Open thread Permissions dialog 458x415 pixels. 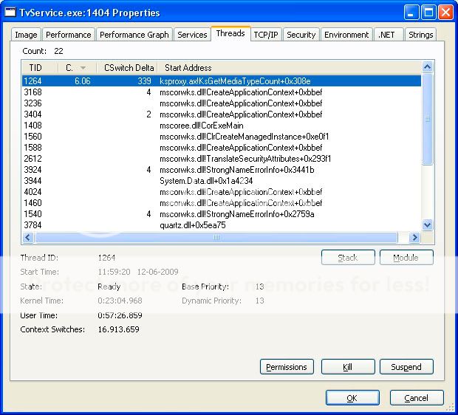pyautogui.click(x=287, y=367)
